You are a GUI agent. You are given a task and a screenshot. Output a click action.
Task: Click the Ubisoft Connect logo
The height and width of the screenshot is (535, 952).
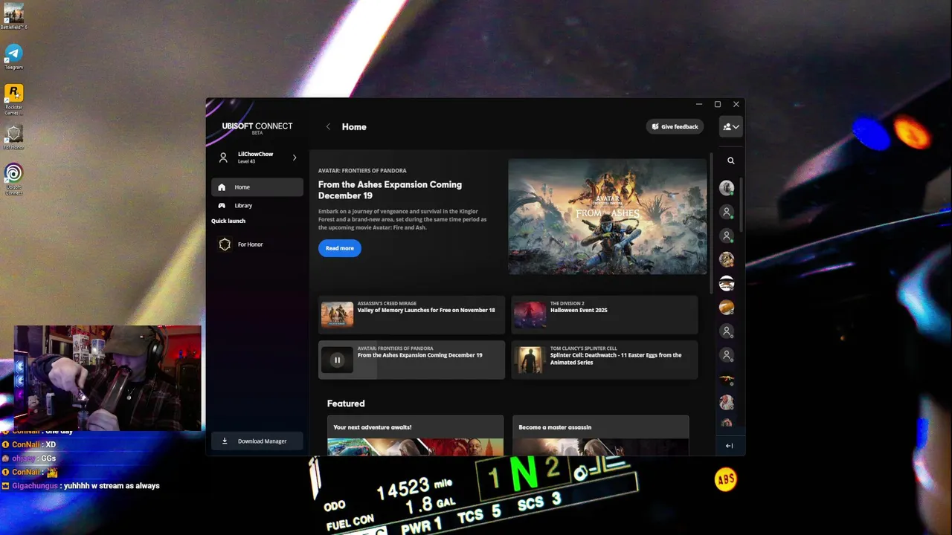tap(257, 127)
